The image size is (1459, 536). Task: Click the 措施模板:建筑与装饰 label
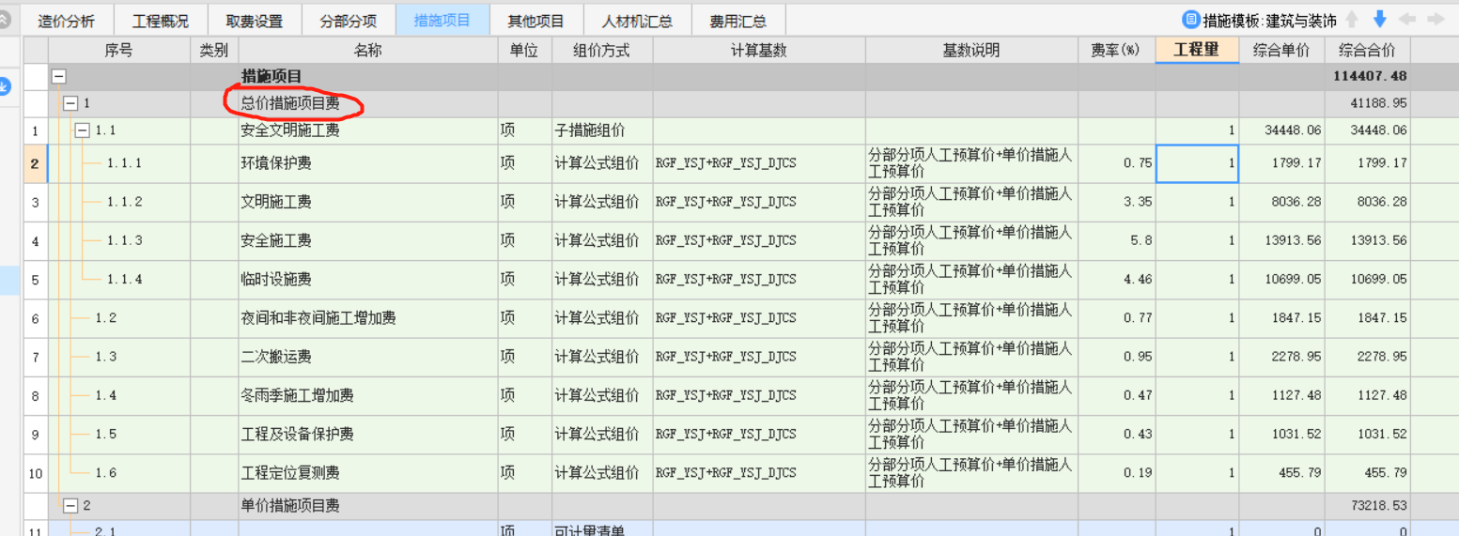point(1269,21)
